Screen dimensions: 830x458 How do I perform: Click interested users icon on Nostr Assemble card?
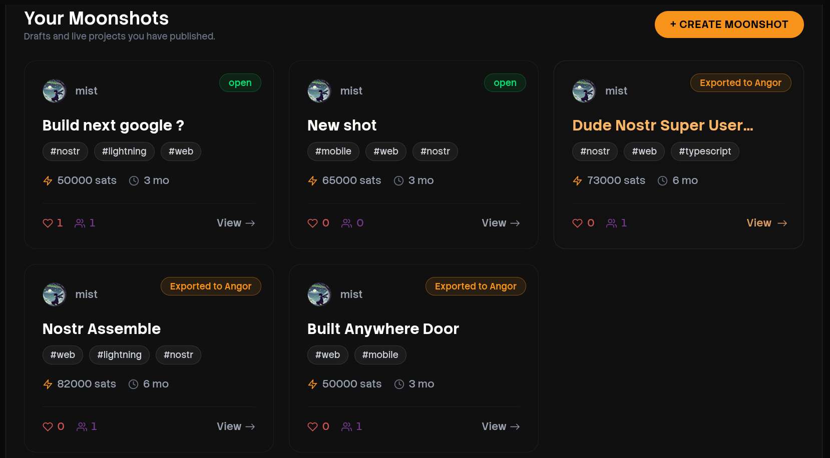[x=82, y=426]
